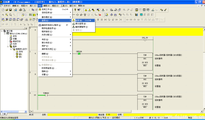This screenshot has height=120, width=205.
Task: Collapse the 新程序1 tree node
Action: (x=11, y=49)
